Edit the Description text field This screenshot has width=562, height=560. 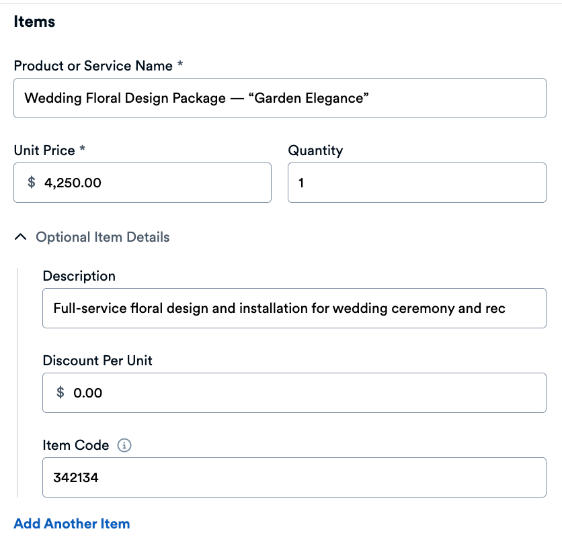click(294, 308)
